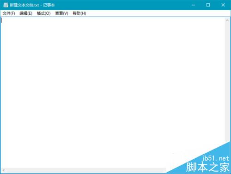Open the 编辑(E) menu
The height and width of the screenshot is (174, 231).
pos(26,13)
